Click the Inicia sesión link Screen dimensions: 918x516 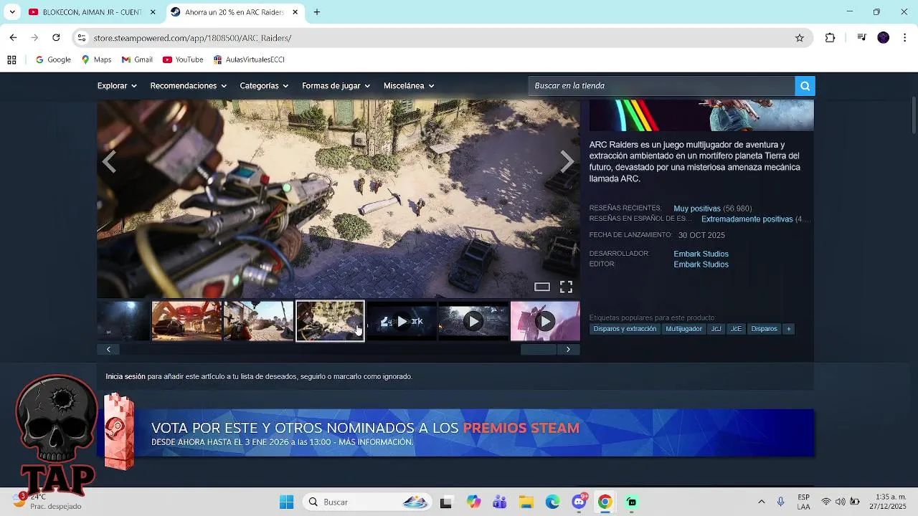click(x=126, y=376)
